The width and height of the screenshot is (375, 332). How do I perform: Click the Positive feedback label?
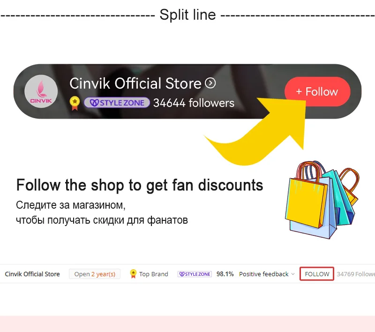coord(264,274)
